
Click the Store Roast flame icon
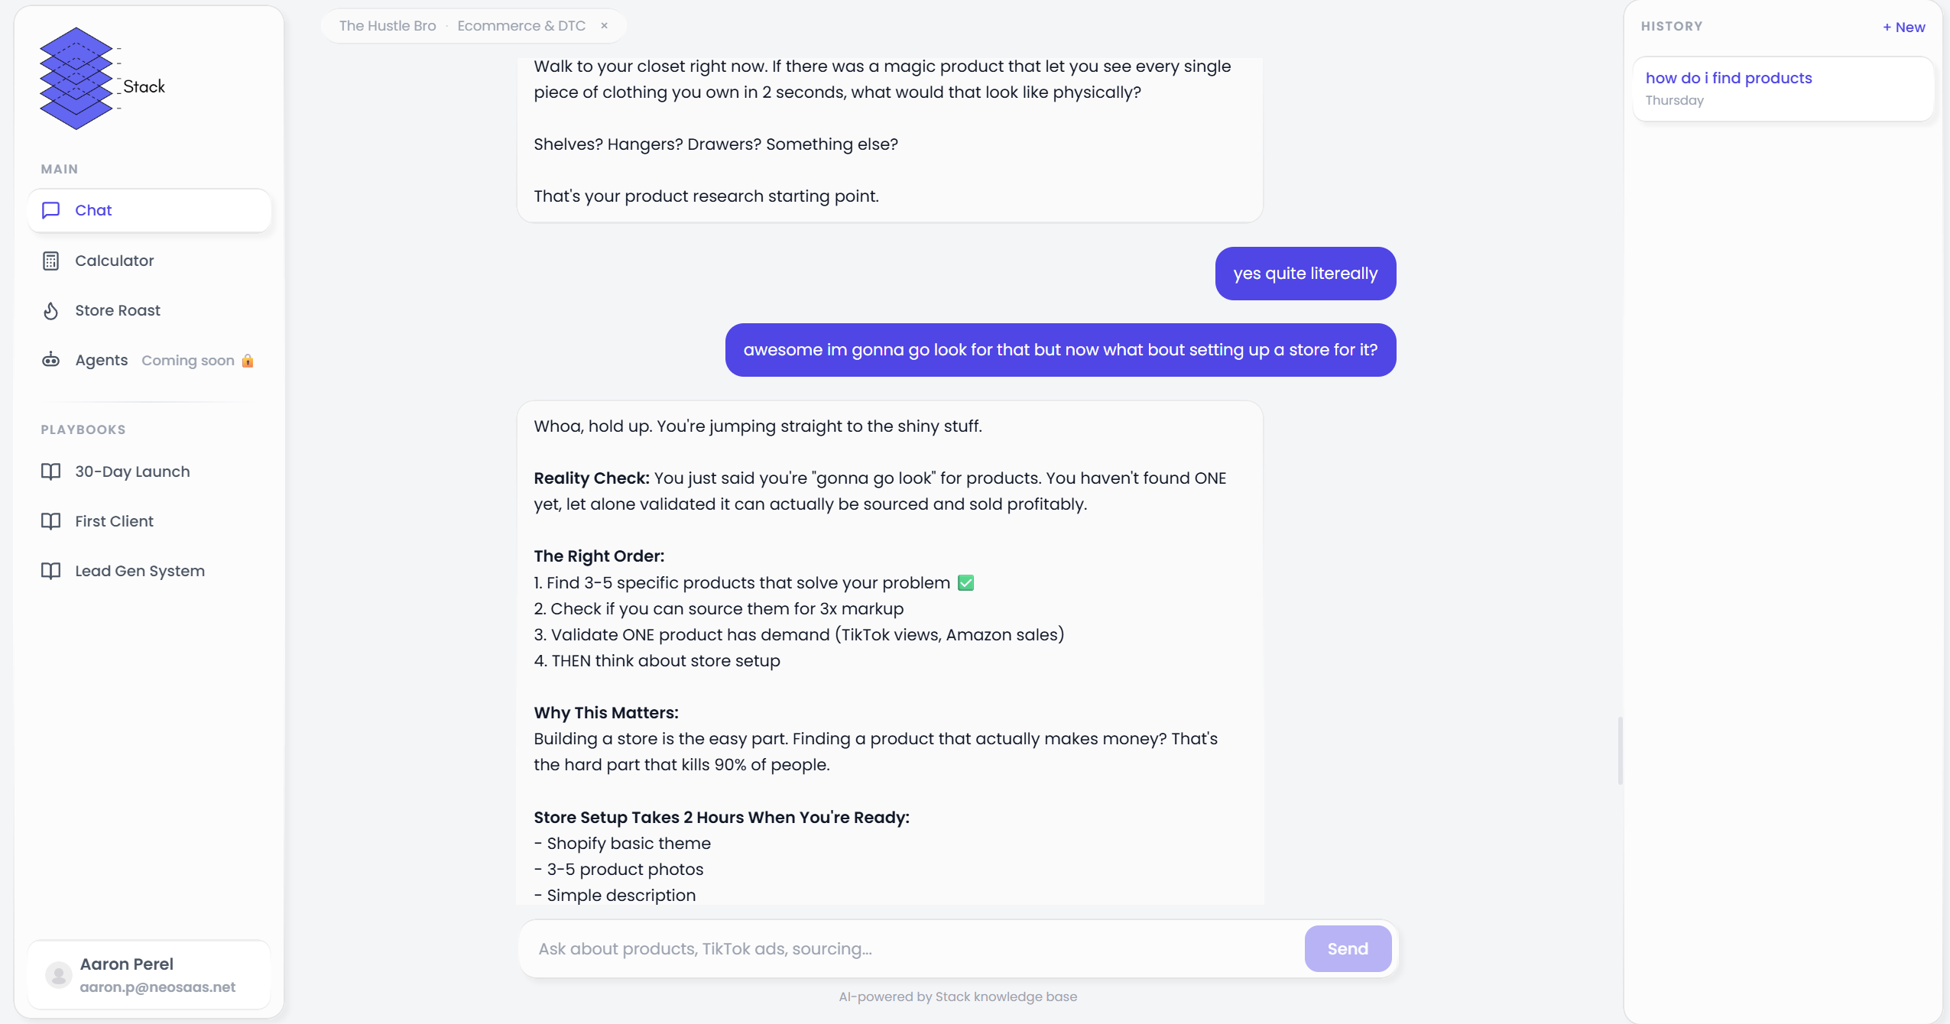[x=51, y=310]
